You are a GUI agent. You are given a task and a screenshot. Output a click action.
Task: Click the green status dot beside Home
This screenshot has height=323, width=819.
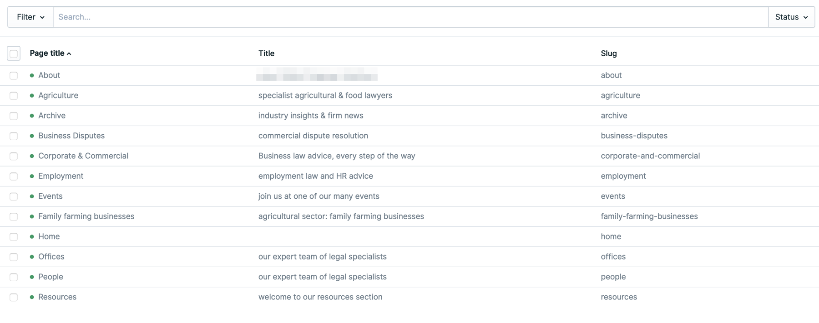click(x=32, y=237)
